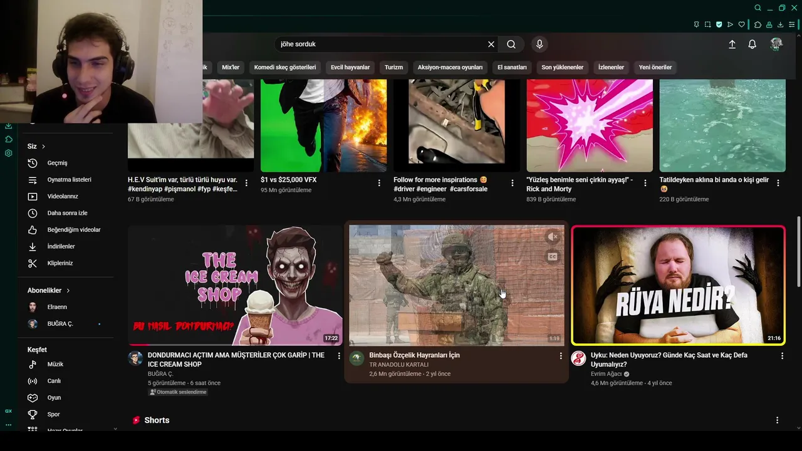802x451 pixels.
Task: Open the YouTube upload (create) icon
Action: (732, 44)
